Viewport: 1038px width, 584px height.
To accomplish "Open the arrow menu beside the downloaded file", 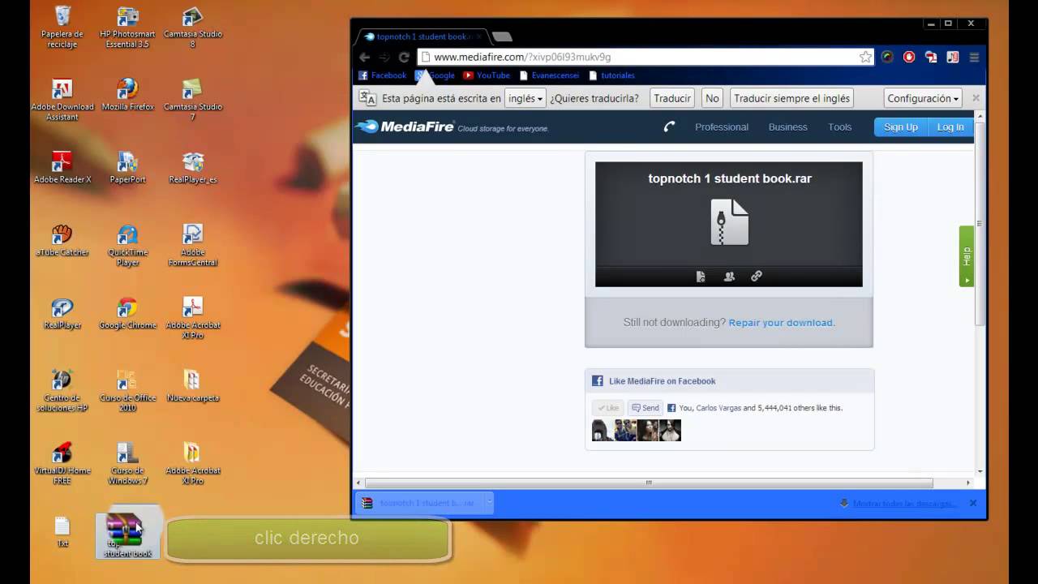I will point(488,503).
